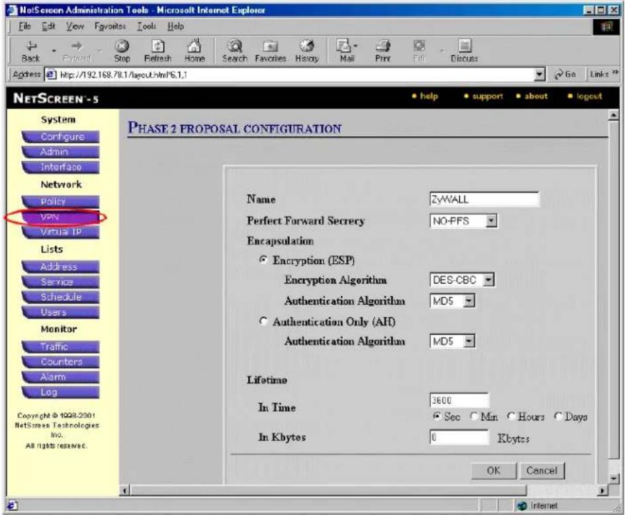Image resolution: width=626 pixels, height=515 pixels.
Task: Open the Interface sidebar button
Action: coord(61,167)
